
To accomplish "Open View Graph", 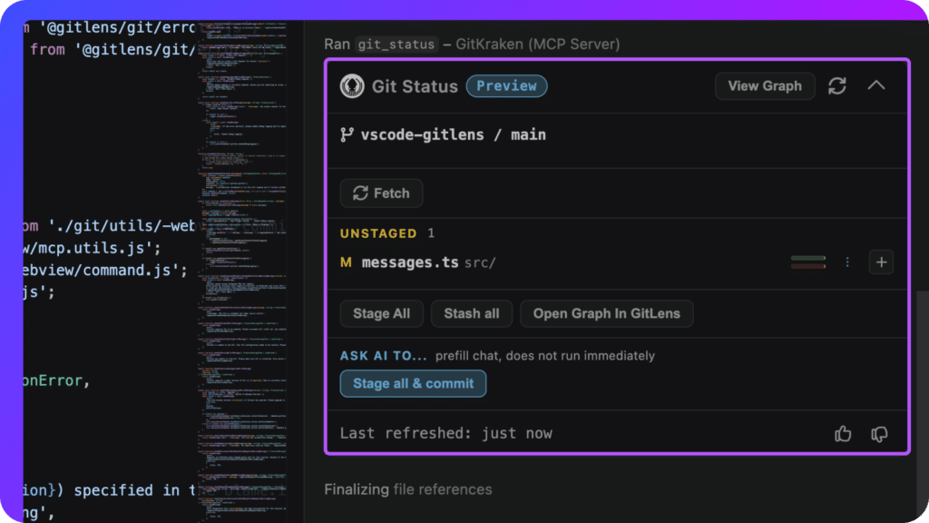I will [764, 86].
